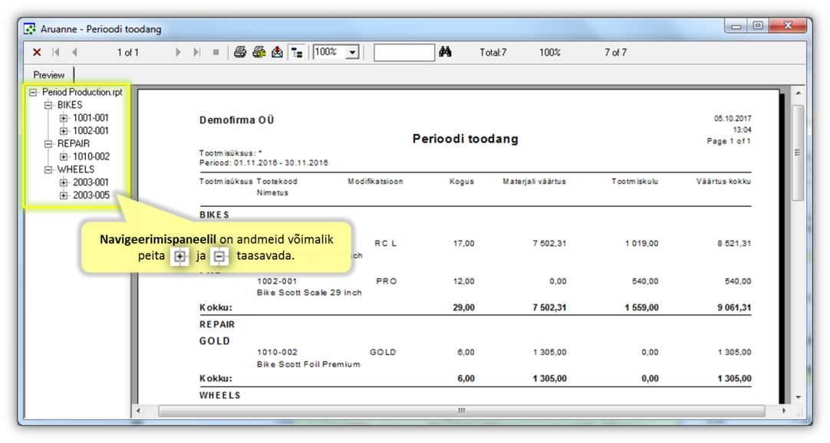Click the "Periood: 01.11.2016 - 30.11.2016" line

[x=264, y=162]
